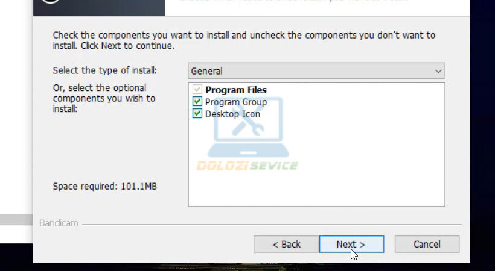Click the chevron arrow of the install type combo box
This screenshot has height=271, width=495.
coord(438,71)
